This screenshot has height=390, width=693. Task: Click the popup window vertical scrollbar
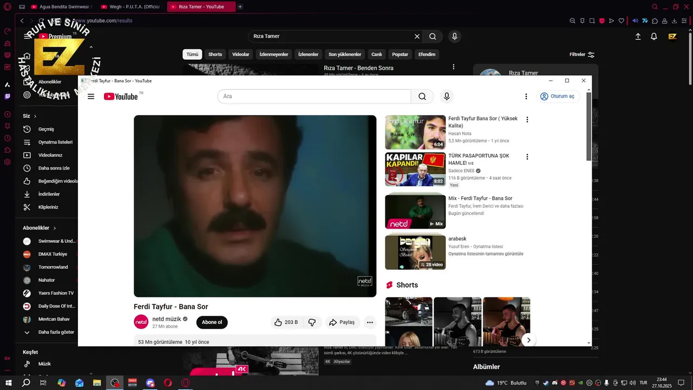coord(589,127)
